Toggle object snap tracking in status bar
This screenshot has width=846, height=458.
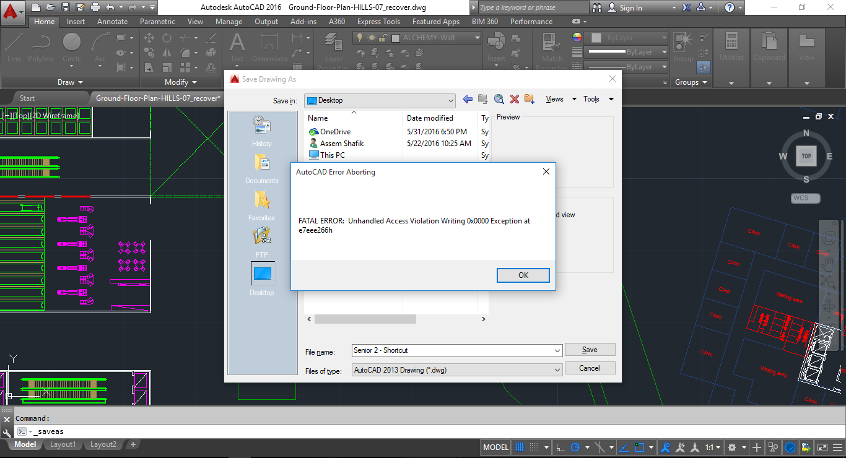tap(624, 447)
